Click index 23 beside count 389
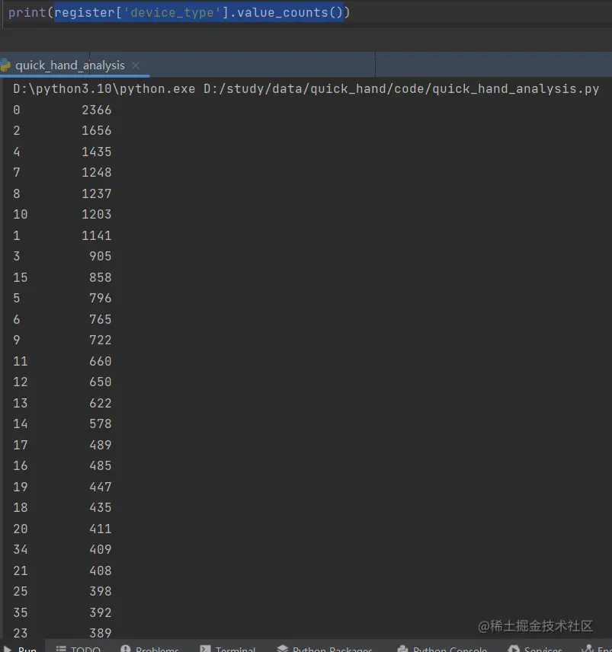612x652 pixels. (x=21, y=633)
